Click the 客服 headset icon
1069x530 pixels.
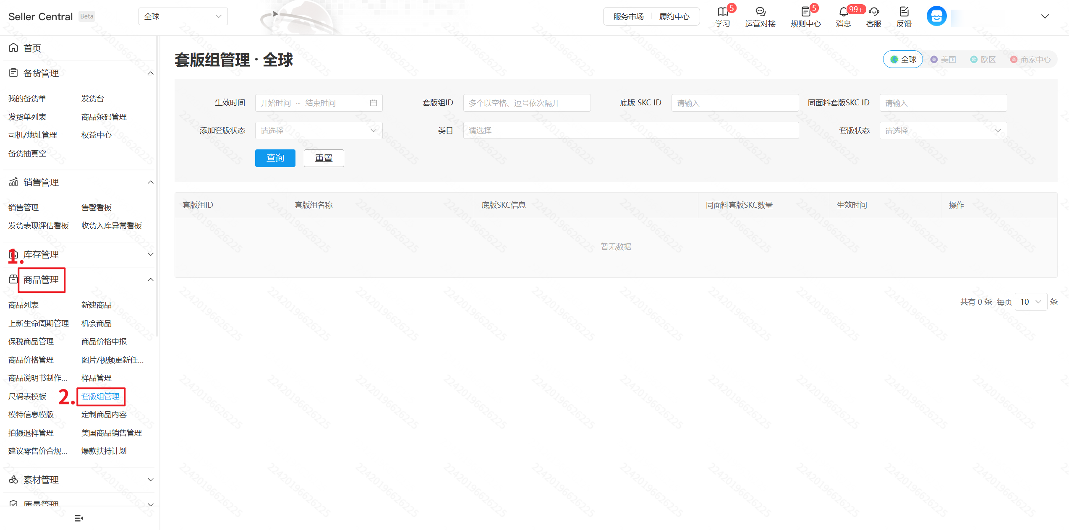[874, 12]
